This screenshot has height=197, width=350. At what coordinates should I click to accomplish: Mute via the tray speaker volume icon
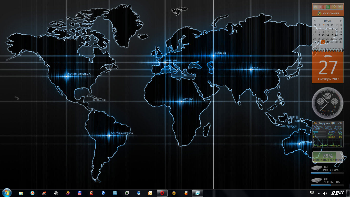point(325,193)
